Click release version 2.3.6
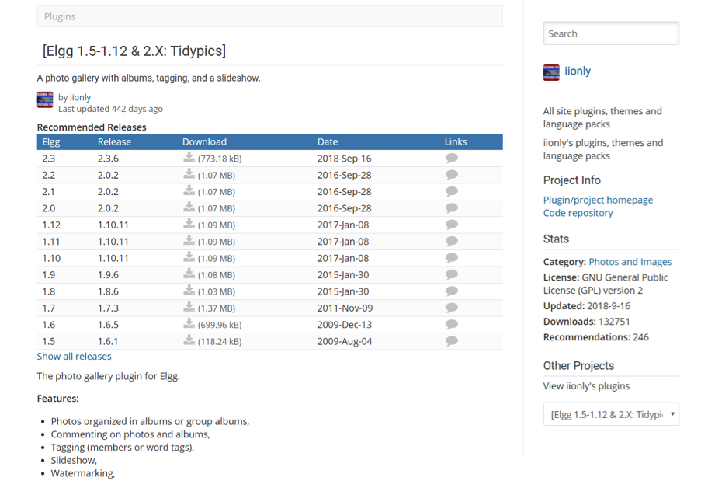This screenshot has height=481, width=715. [x=108, y=159]
